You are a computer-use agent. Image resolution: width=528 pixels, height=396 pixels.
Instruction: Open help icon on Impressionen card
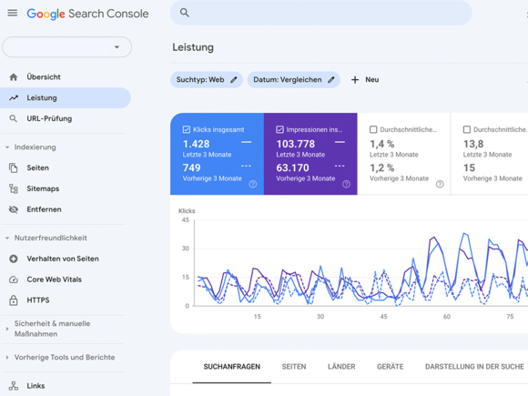[347, 184]
